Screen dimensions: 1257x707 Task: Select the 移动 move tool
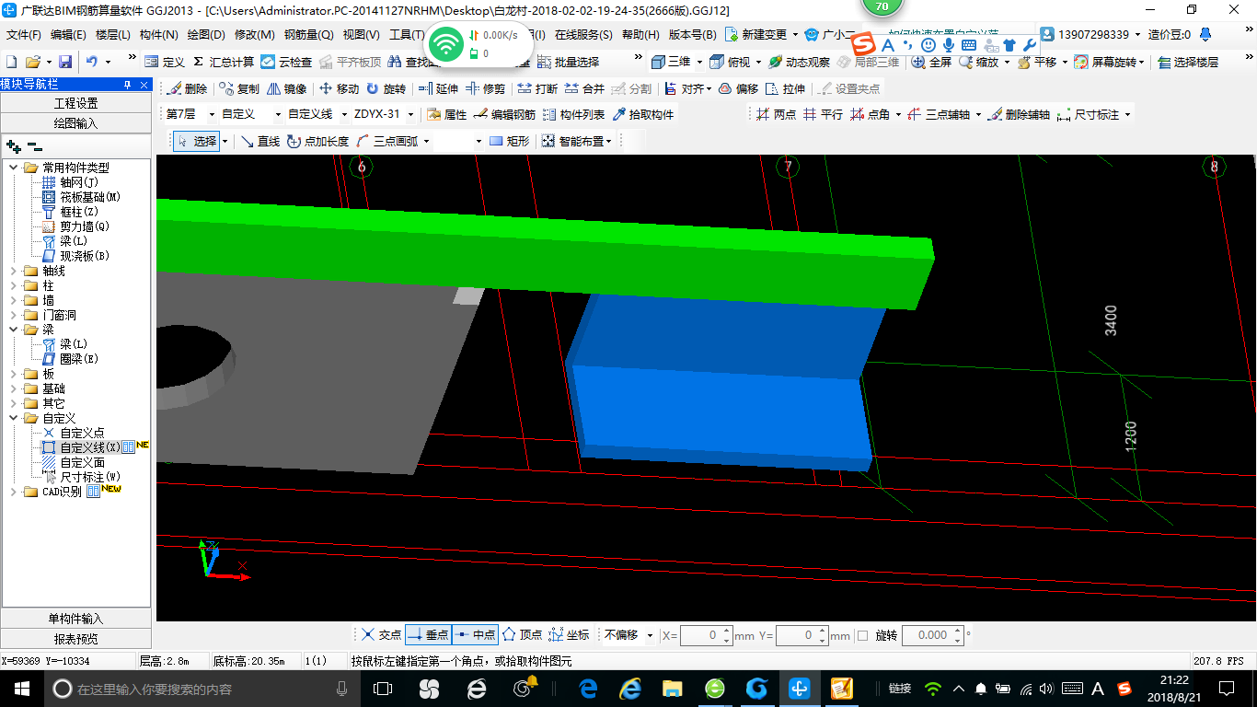pos(339,88)
